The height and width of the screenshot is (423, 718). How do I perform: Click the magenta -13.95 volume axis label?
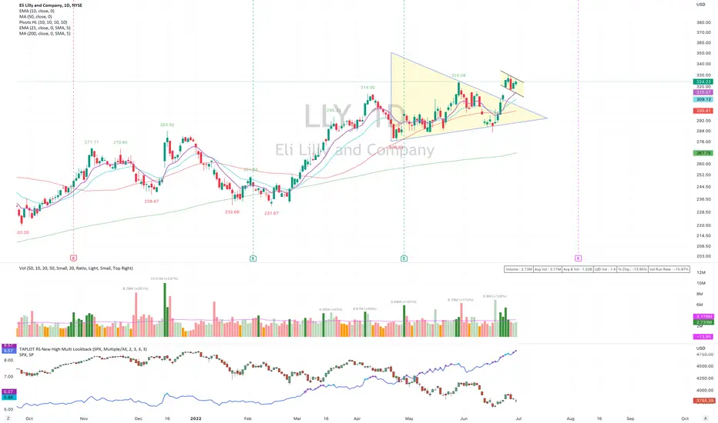point(704,337)
